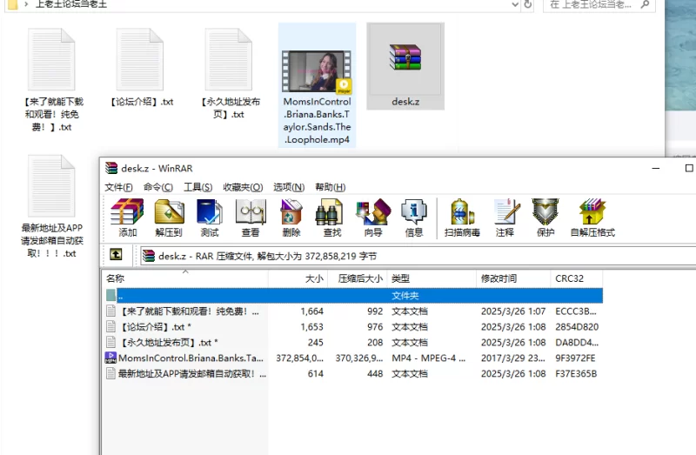Screen dimensions: 696x455
Task: Click the 扫描病毒 (Scan virus) icon
Action: pyautogui.click(x=462, y=217)
